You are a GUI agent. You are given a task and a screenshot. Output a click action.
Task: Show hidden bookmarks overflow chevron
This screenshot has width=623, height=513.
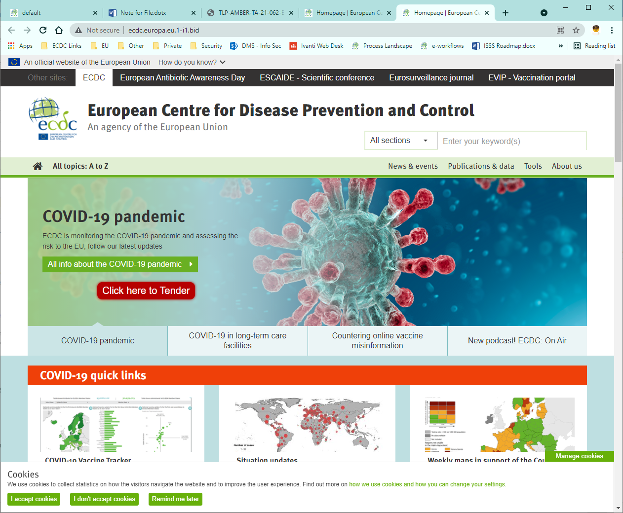[560, 46]
